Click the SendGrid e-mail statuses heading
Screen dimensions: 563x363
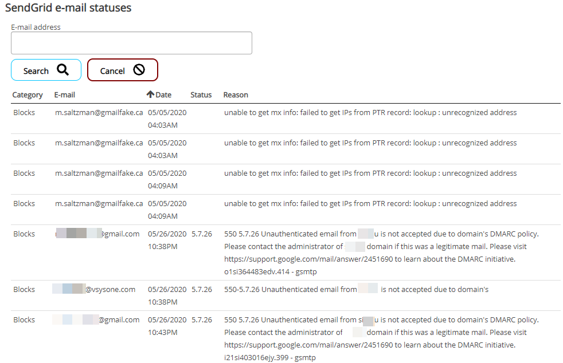pyautogui.click(x=68, y=8)
